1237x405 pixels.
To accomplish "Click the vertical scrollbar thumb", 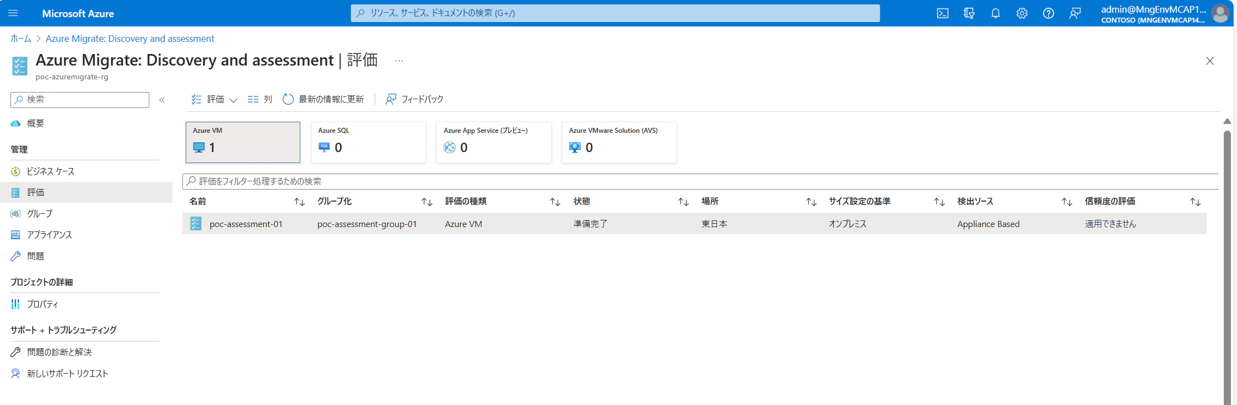I will coord(1227,267).
